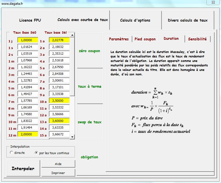Click the 13 a rate field 3,60000
This screenshot has height=183, width=221.
point(59,121)
